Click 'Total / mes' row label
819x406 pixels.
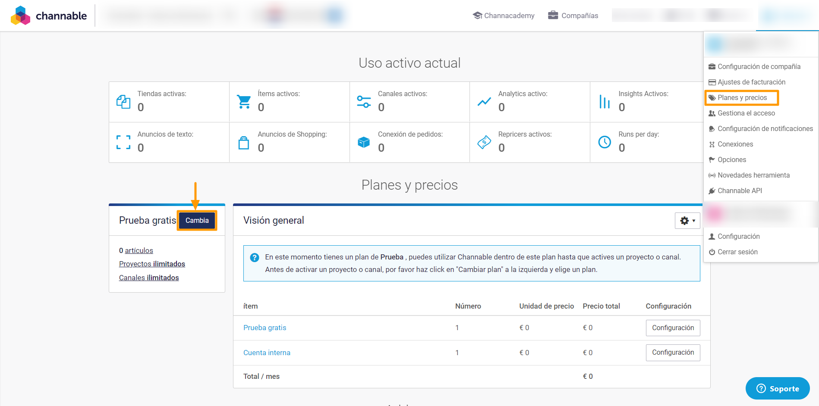261,377
